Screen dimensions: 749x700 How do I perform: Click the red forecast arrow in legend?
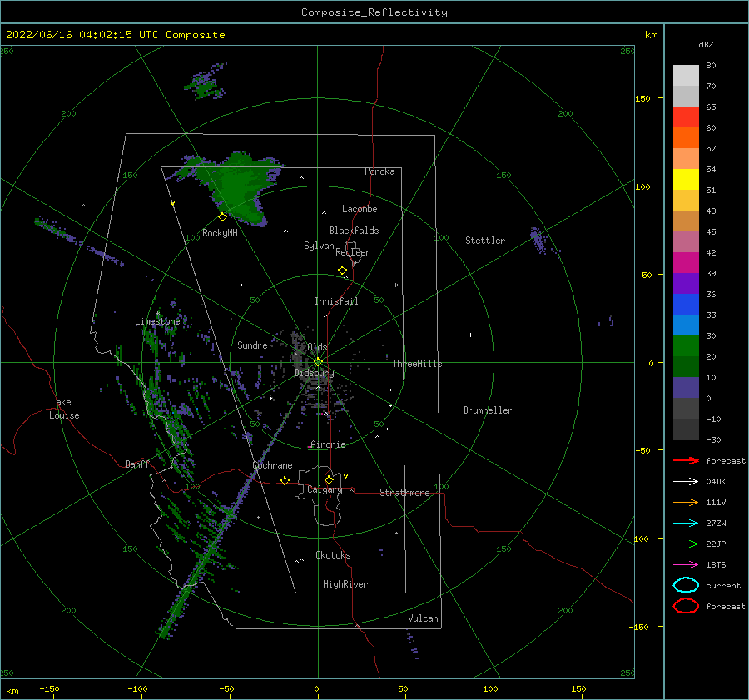(686, 460)
